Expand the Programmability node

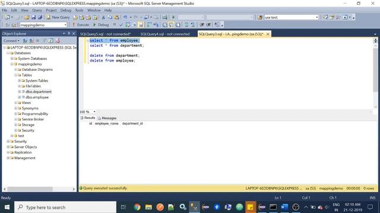[15, 114]
